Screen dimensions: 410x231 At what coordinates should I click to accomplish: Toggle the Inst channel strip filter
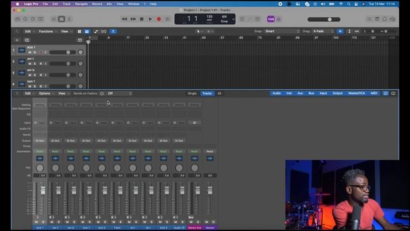pos(289,93)
